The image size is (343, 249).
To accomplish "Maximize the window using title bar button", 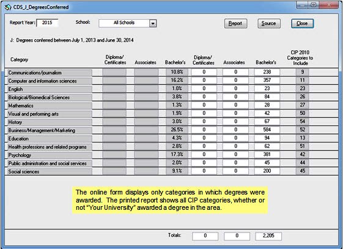I will 314,5.
